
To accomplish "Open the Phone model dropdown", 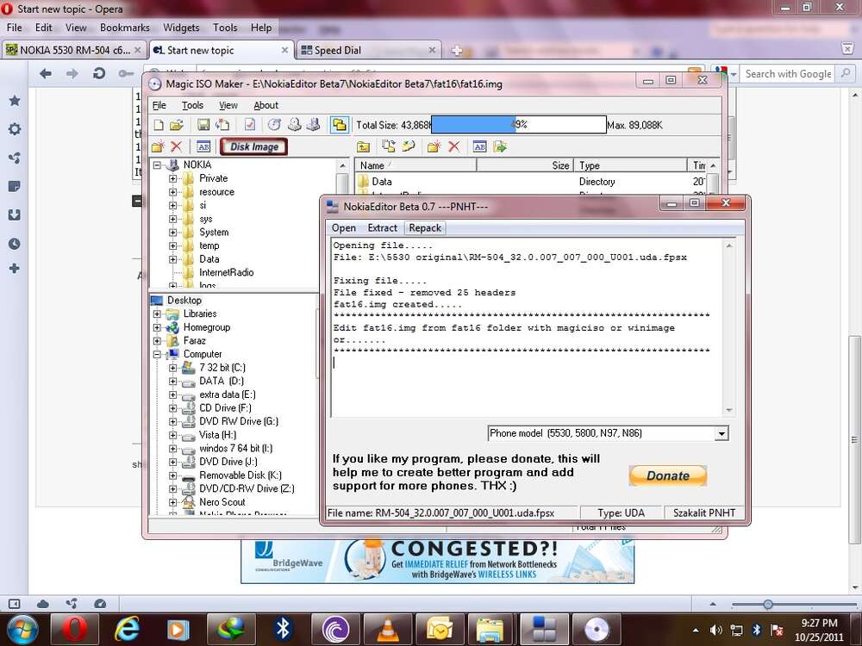I will point(721,434).
